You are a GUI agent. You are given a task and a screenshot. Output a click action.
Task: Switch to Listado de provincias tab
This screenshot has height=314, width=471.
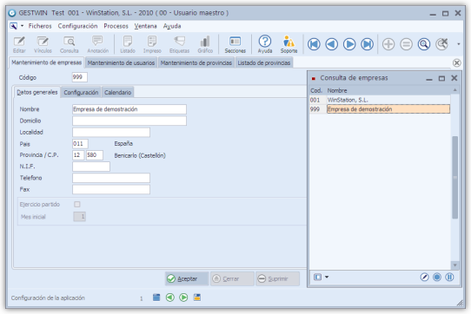point(263,62)
